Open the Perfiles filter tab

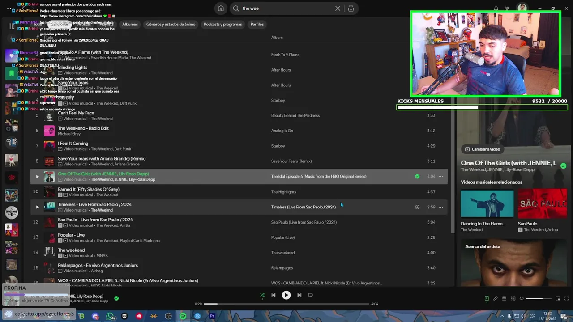(x=257, y=24)
